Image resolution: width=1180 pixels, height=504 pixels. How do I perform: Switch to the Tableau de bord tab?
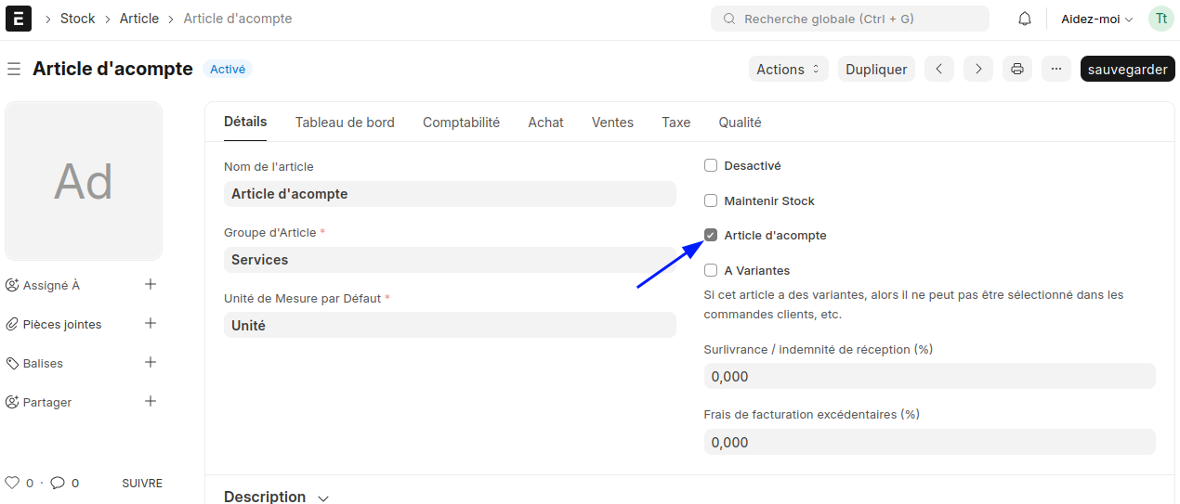[x=345, y=123]
